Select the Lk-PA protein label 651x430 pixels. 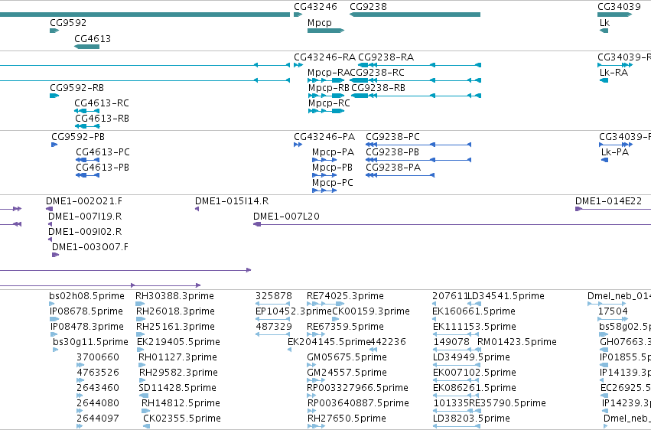(615, 152)
